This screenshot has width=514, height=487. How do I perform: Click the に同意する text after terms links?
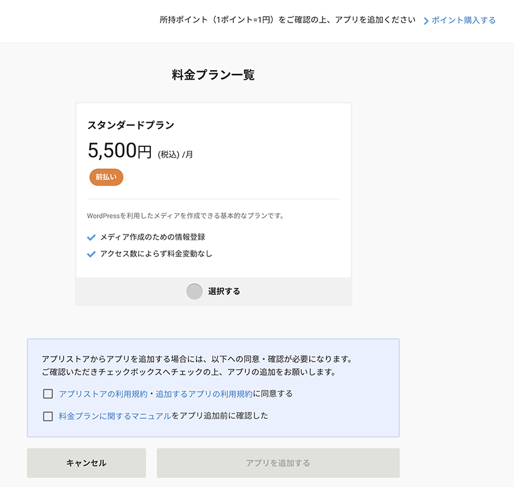(x=272, y=394)
